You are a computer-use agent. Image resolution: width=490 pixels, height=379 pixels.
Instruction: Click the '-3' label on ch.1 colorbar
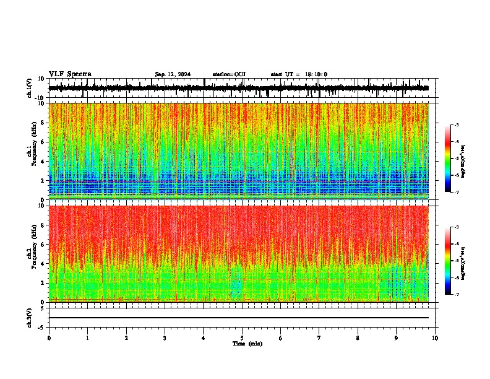click(456, 124)
